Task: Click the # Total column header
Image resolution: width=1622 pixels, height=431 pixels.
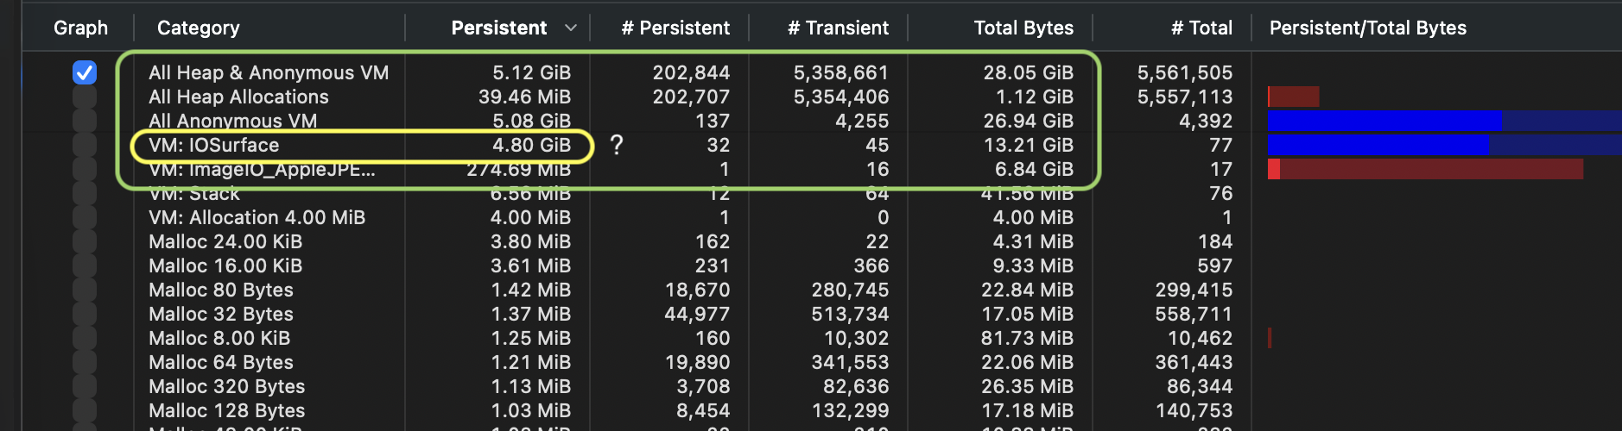Action: point(1201,28)
